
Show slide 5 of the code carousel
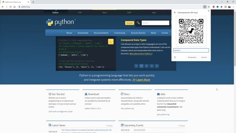point(157,66)
